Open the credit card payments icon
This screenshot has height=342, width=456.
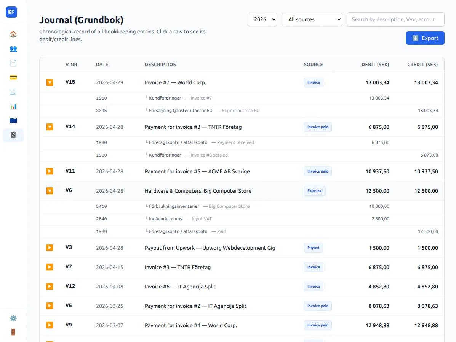[13, 78]
